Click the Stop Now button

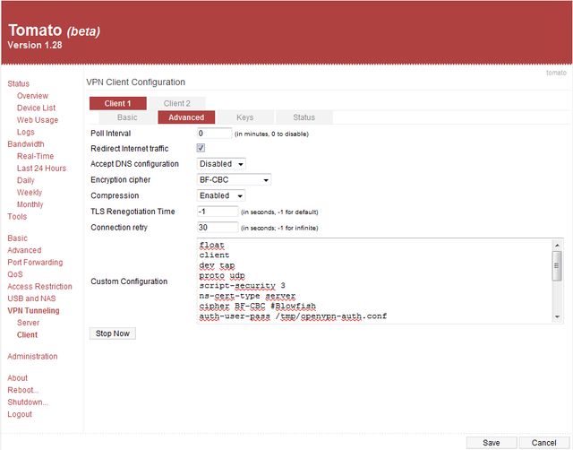tap(113, 333)
